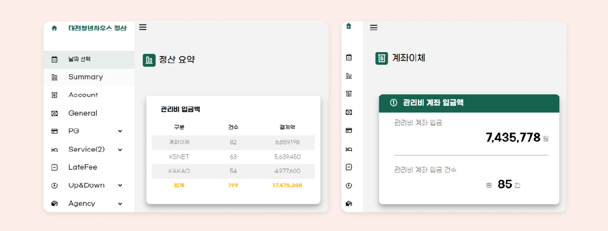
Task: Click the 관리비 계좌 입금액 green header
Action: pos(469,103)
